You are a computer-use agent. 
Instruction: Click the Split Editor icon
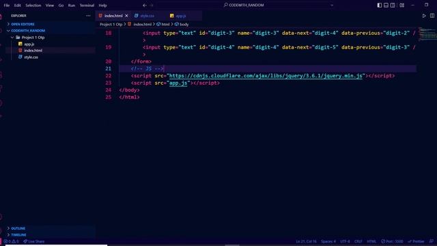(432, 16)
